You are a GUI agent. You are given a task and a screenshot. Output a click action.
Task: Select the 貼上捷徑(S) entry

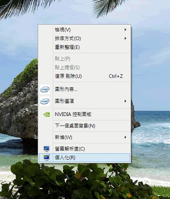(x=84, y=68)
